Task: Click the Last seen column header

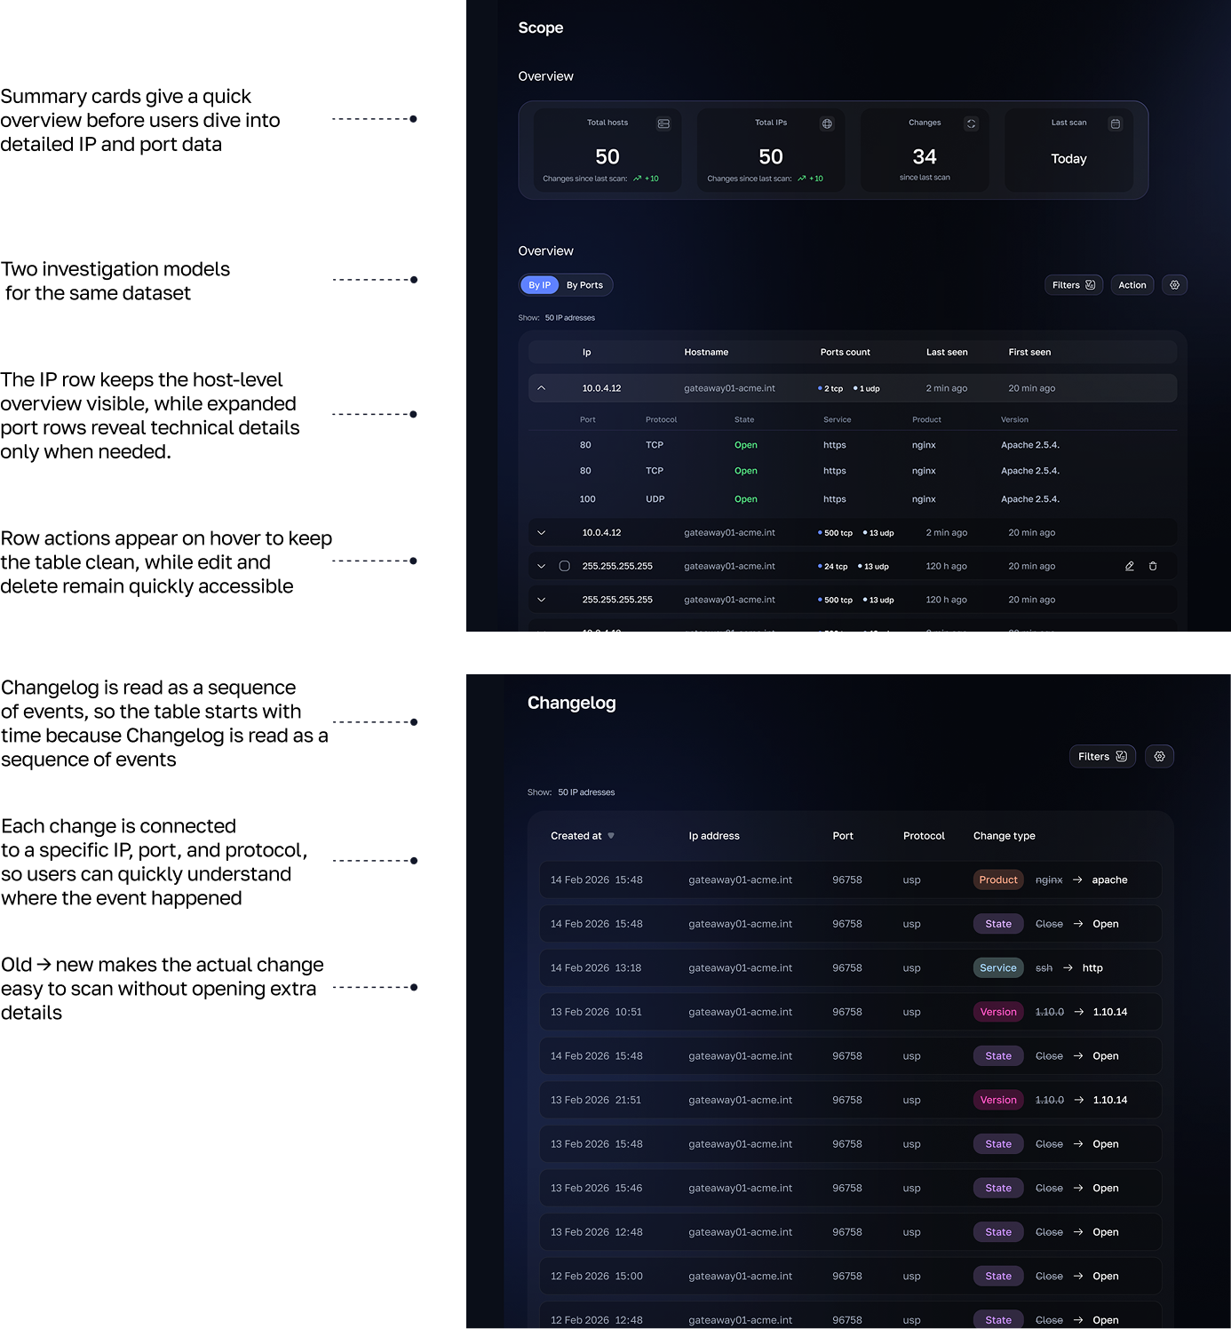Action: coord(947,353)
